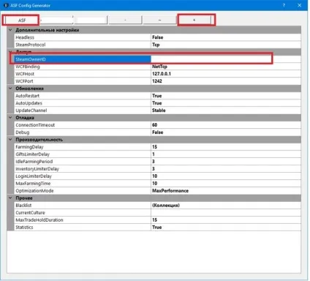The image size is (310, 281).
Task: Click the MaxFarmingTime value 10
Action: pos(226,184)
